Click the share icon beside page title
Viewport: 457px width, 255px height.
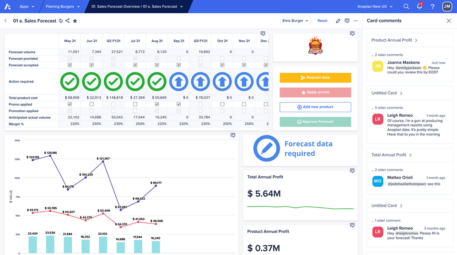pos(68,21)
